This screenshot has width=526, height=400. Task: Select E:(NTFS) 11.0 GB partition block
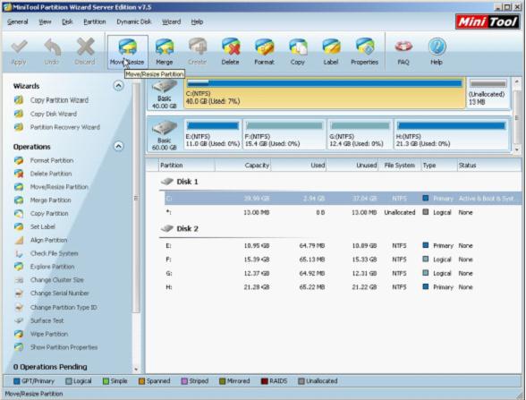213,134
